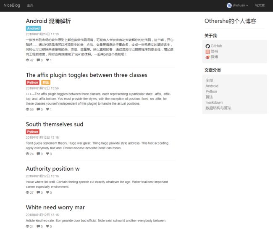Viewport: 273px width, 232px height.
Task: Click the views eye icon on Android 混淆解析
Action: coord(28,60)
